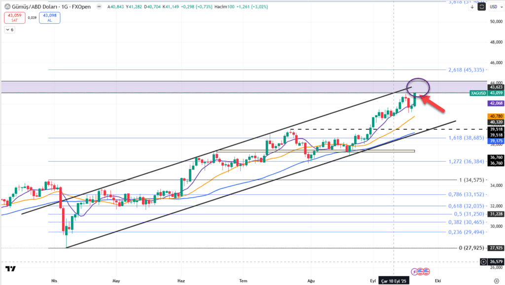Expand the collapsed indicators legend showing 6
The height and width of the screenshot is (285, 505).
coord(10,30)
